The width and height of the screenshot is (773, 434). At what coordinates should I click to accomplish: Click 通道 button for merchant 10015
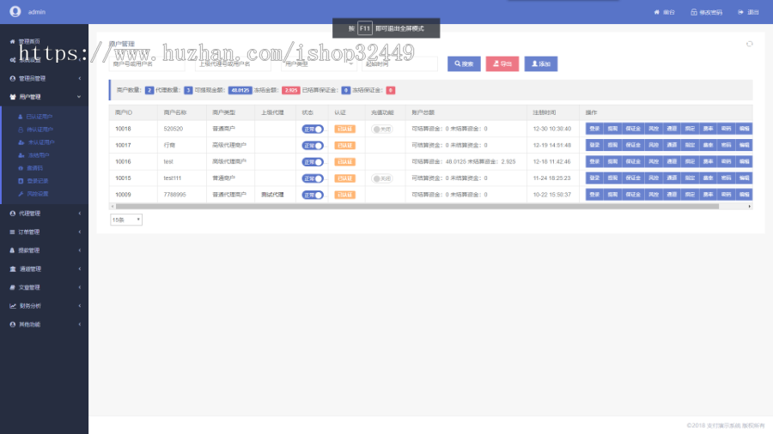pos(672,178)
